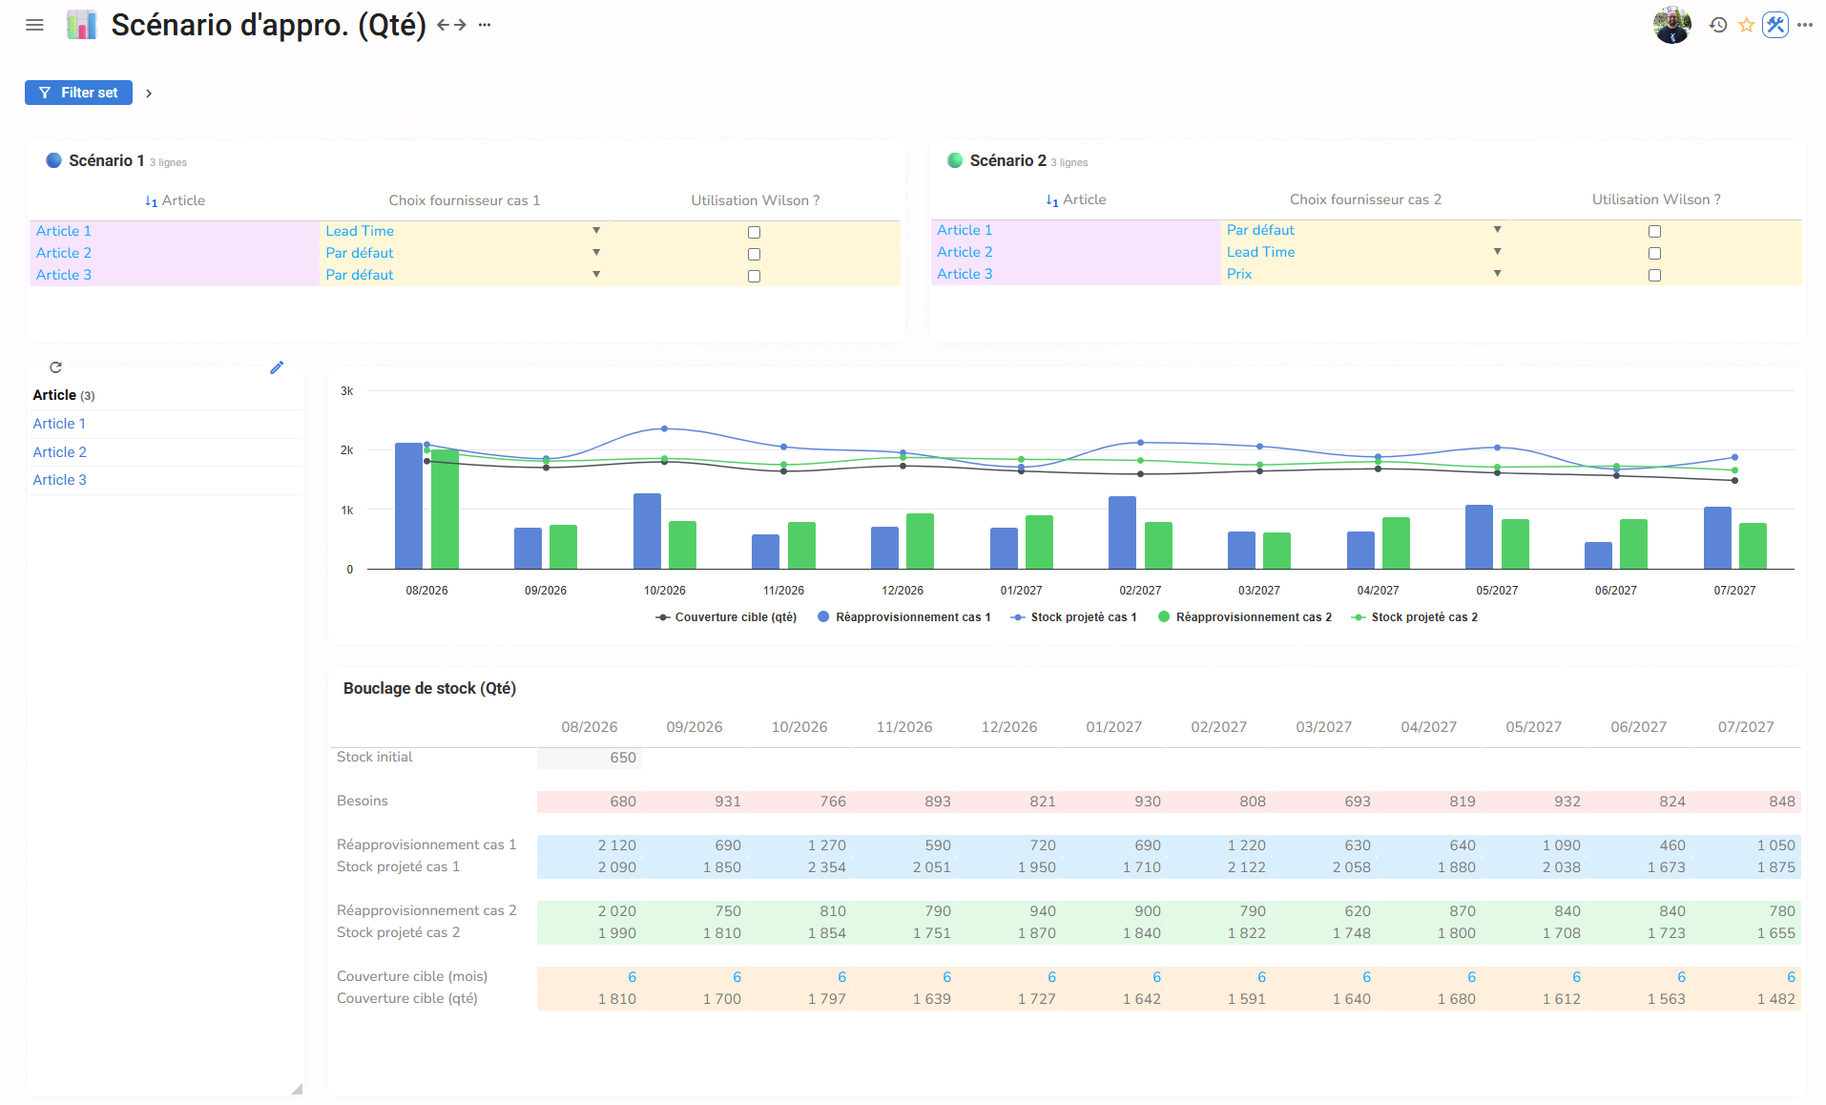Click Choix fournisseur cas 2 column header
The height and width of the screenshot is (1105, 1826).
coord(1365,199)
